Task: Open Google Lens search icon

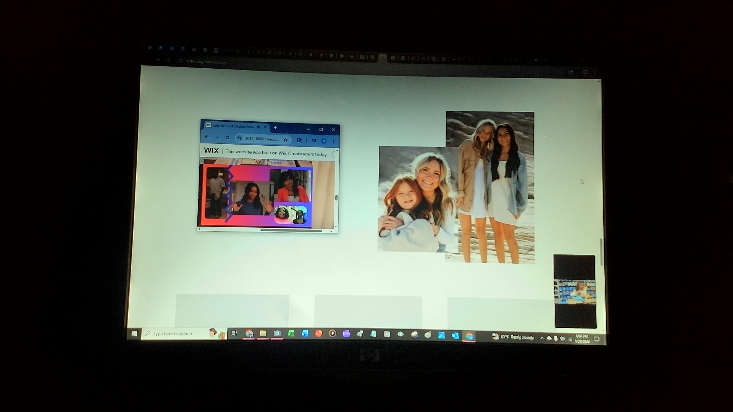Action: 299,140
